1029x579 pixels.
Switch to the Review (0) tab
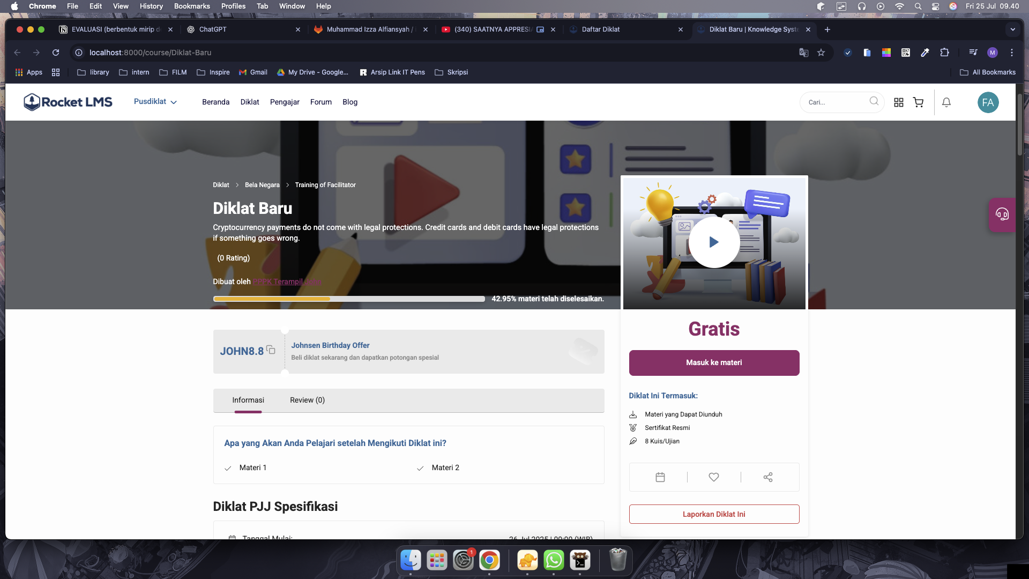(307, 400)
